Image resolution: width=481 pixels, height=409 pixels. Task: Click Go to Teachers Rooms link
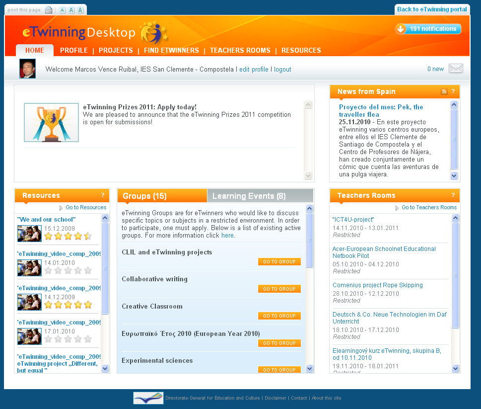point(429,207)
